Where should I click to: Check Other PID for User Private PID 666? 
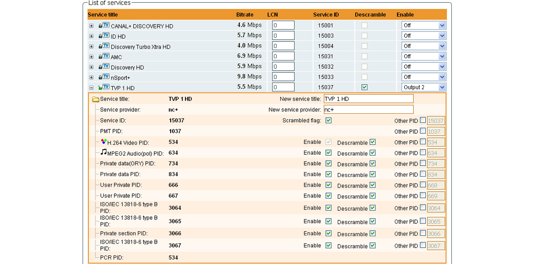(422, 185)
